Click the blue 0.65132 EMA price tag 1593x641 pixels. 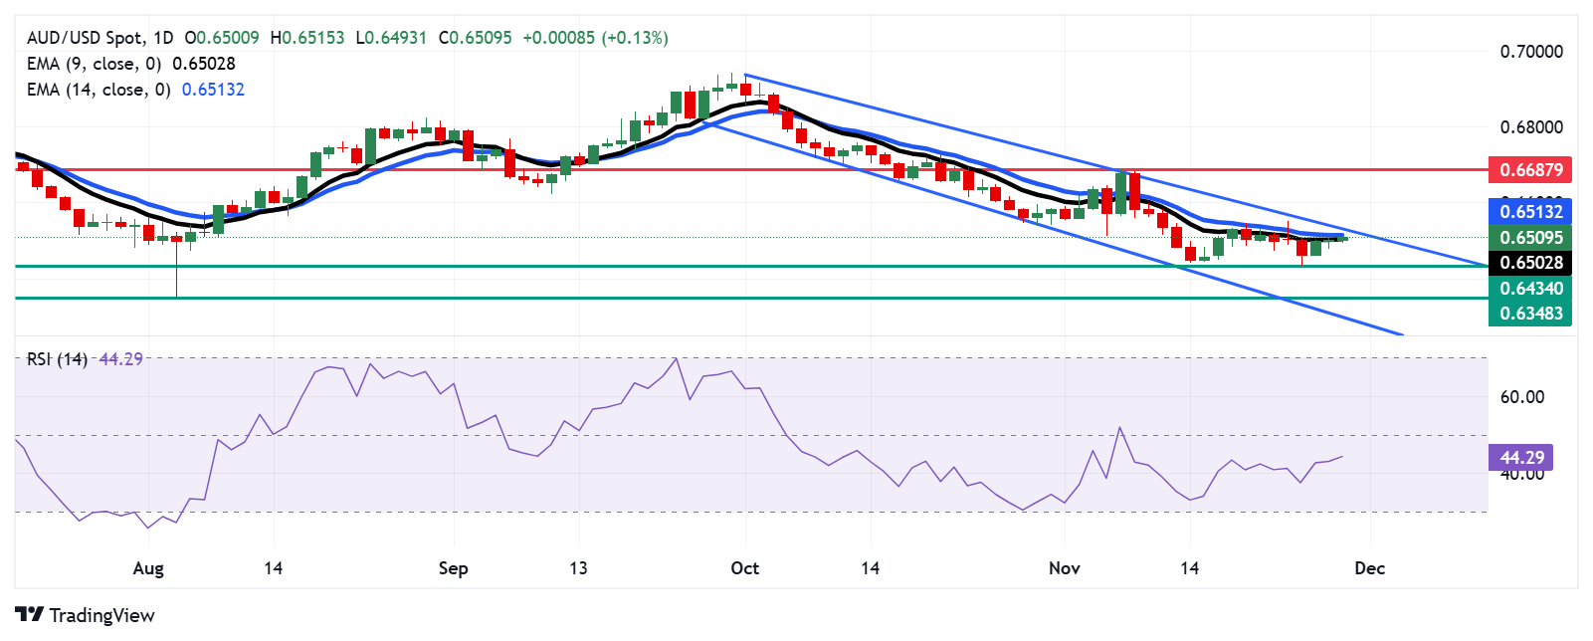click(x=1531, y=211)
